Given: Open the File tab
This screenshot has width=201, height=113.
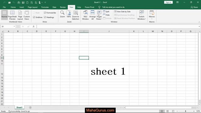Looking at the screenshot, I should [4, 7].
